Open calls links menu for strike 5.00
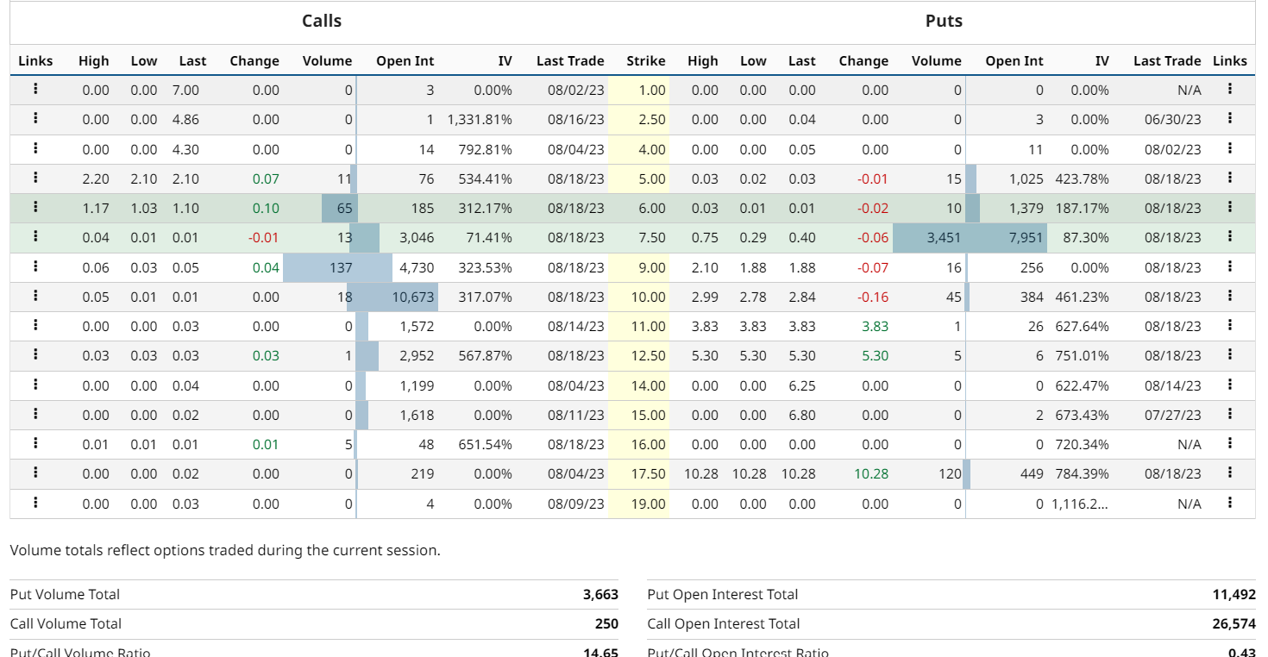The image size is (1268, 657). [35, 178]
